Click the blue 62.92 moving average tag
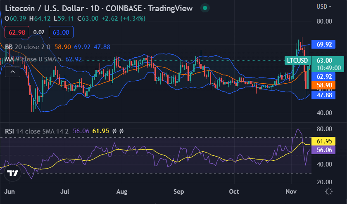The image size is (347, 204). [x=323, y=76]
